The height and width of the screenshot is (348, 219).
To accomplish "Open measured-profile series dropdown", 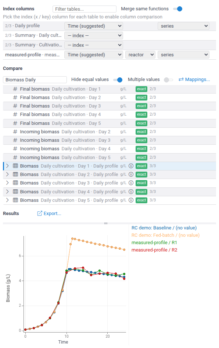I will [183, 55].
